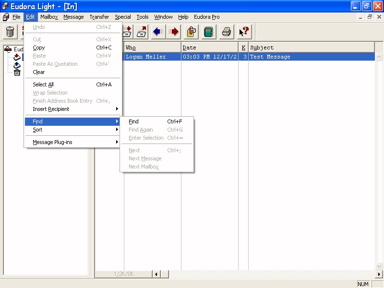
Task: Open the Tools menu
Action: click(x=143, y=17)
